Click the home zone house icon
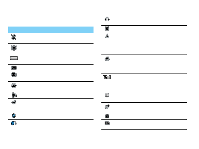199x149 pixels. tap(107, 59)
